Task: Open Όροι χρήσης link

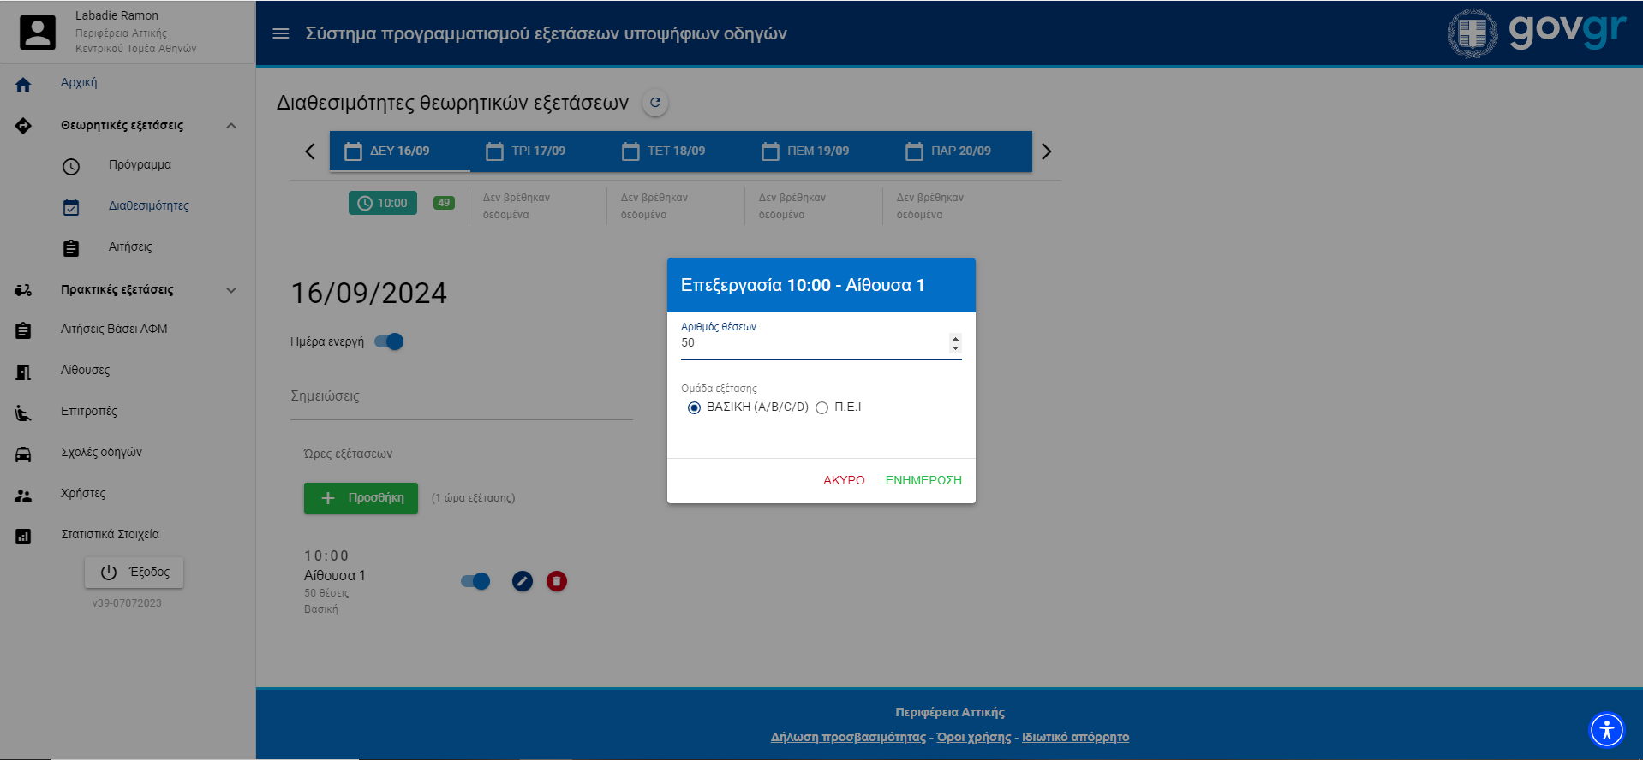Action: click(974, 737)
